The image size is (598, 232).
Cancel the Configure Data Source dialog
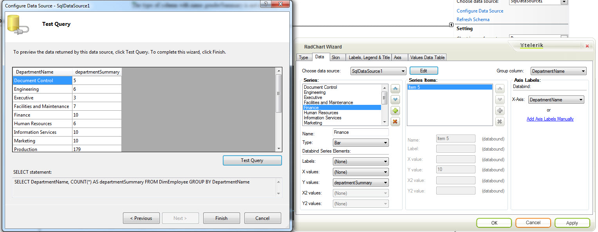(262, 218)
